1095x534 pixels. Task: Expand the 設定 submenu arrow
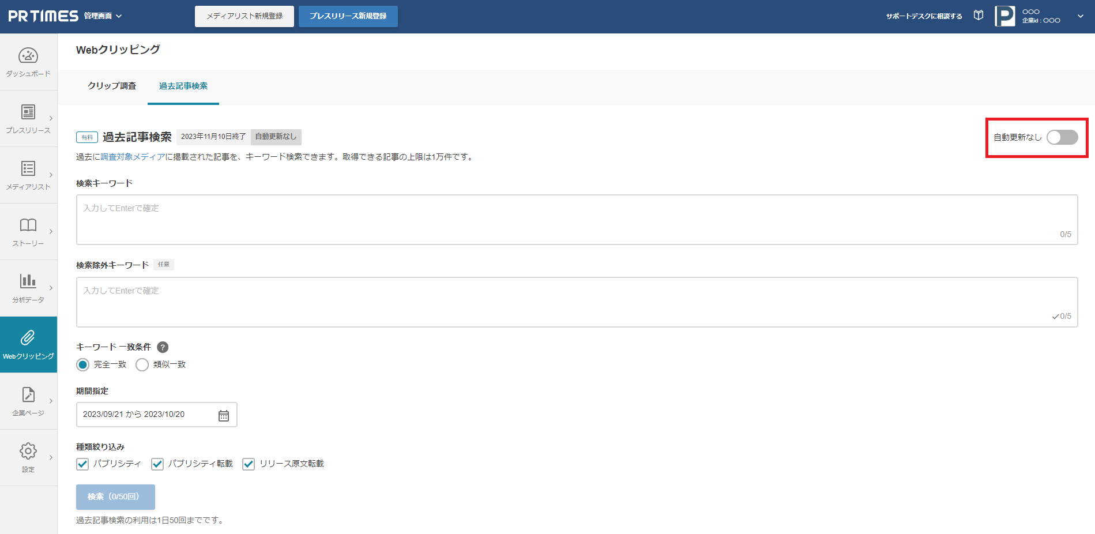tap(51, 457)
